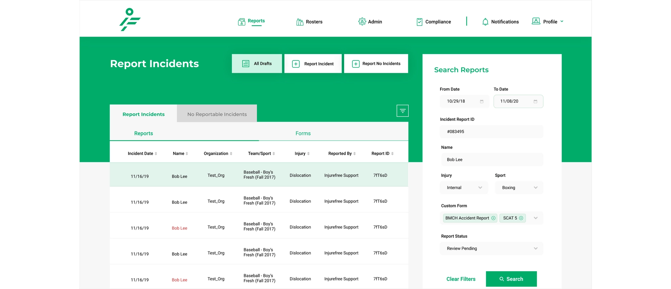Click the Profile avatar icon

tap(536, 21)
